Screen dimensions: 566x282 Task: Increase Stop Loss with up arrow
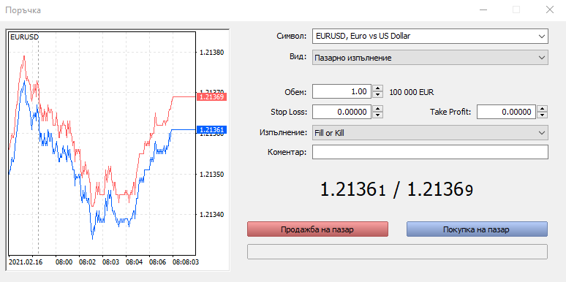click(x=377, y=109)
